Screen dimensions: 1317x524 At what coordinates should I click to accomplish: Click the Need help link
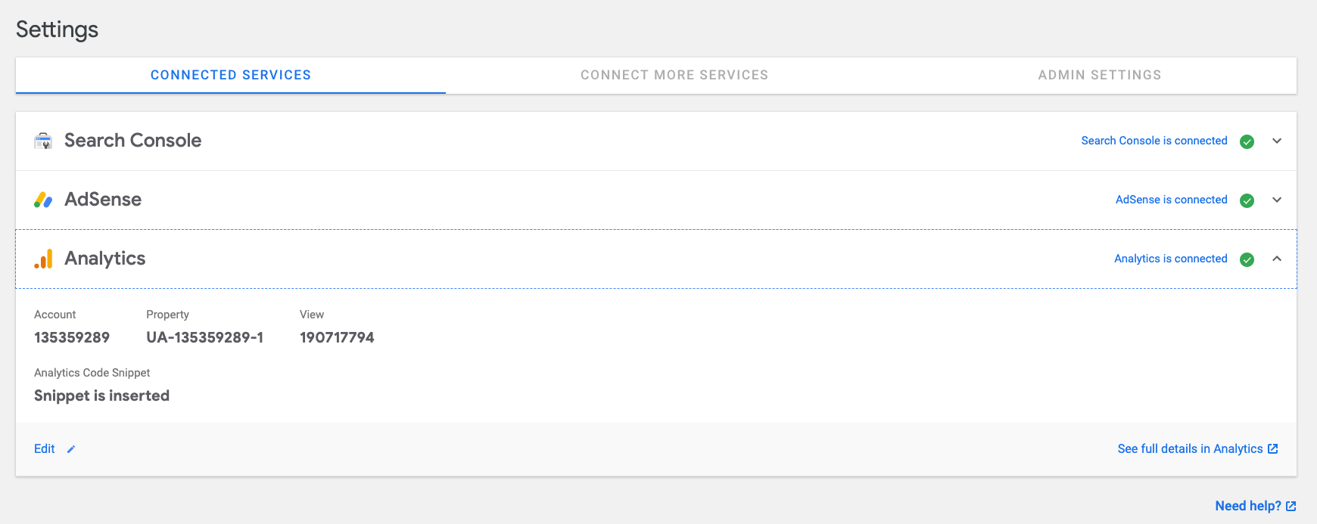tap(1248, 505)
